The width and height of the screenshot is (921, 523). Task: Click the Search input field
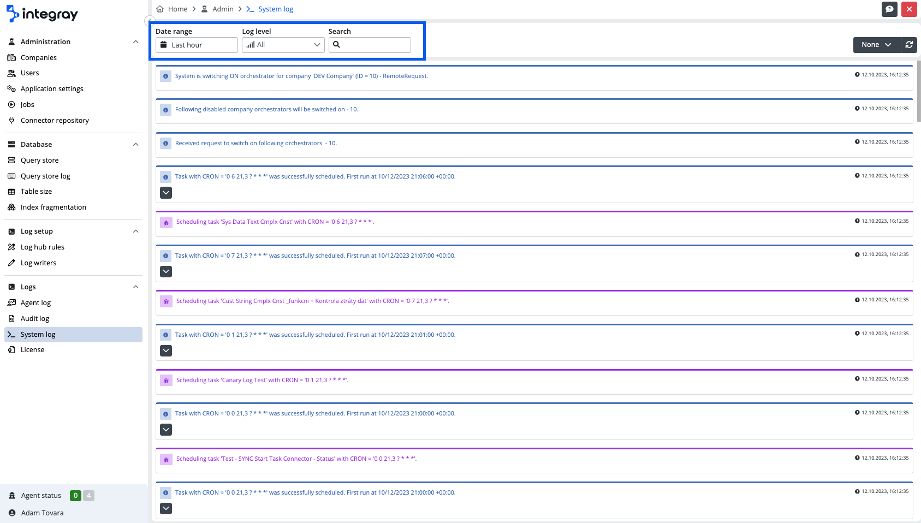(x=375, y=45)
